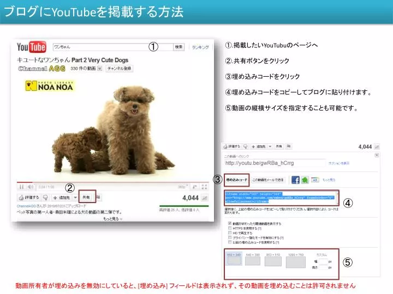Open the 360p quality dropdown

coord(182,187)
